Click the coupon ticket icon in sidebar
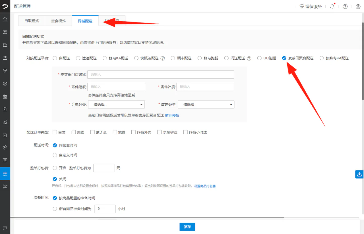The image size is (364, 234). [5, 97]
